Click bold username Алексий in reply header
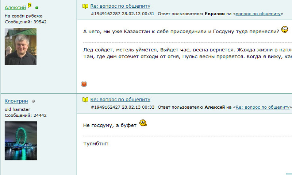This screenshot has height=175, width=292. [215, 107]
